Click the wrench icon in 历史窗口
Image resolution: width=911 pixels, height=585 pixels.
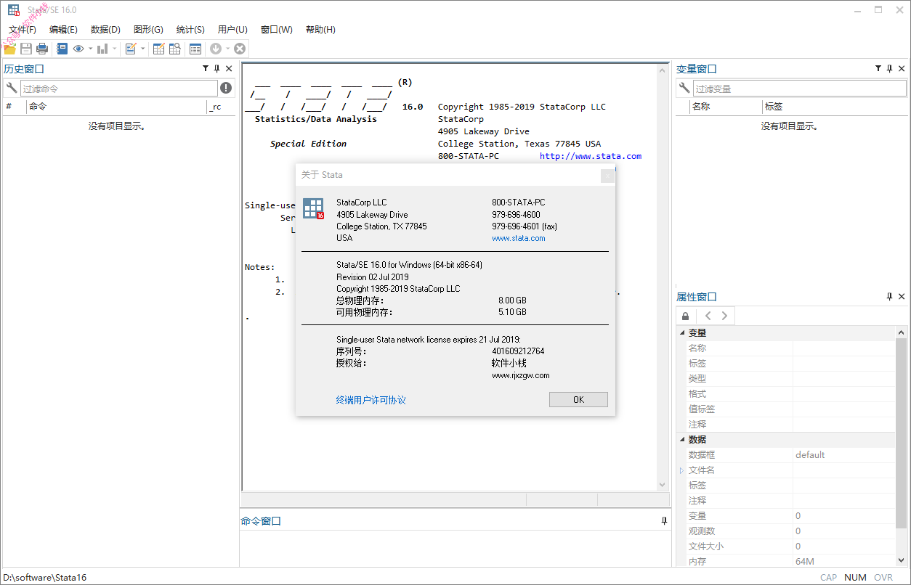pos(12,88)
